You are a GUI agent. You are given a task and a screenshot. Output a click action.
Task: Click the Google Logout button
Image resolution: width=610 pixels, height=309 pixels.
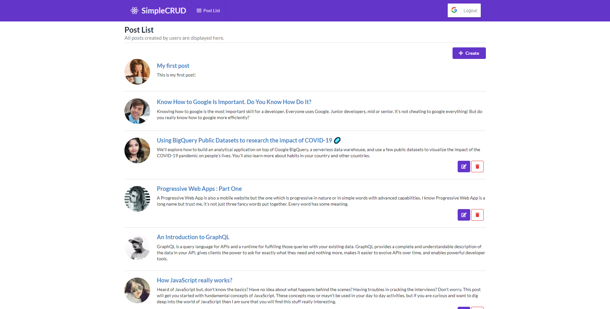pos(464,11)
